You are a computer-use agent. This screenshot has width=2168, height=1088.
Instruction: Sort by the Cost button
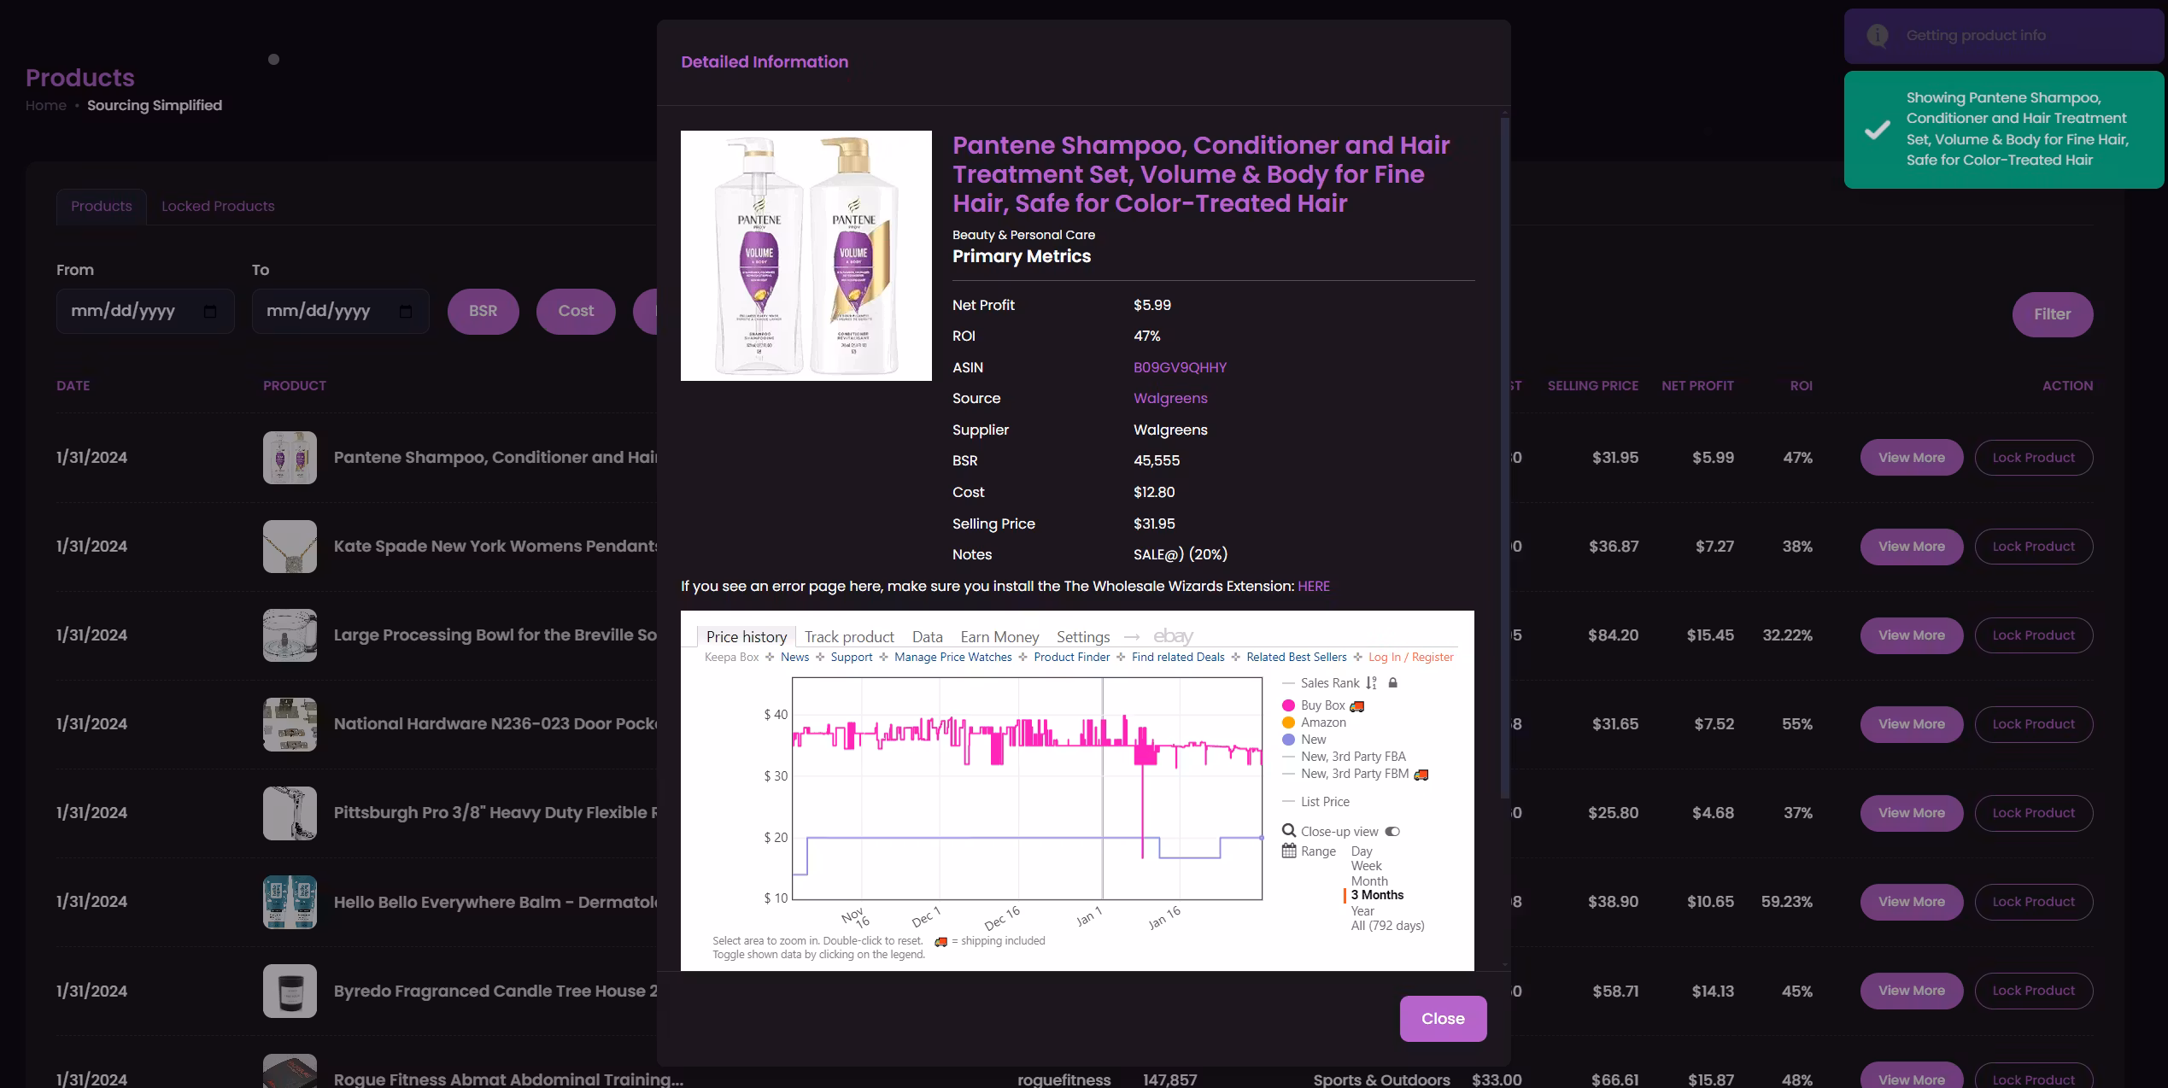coord(576,312)
